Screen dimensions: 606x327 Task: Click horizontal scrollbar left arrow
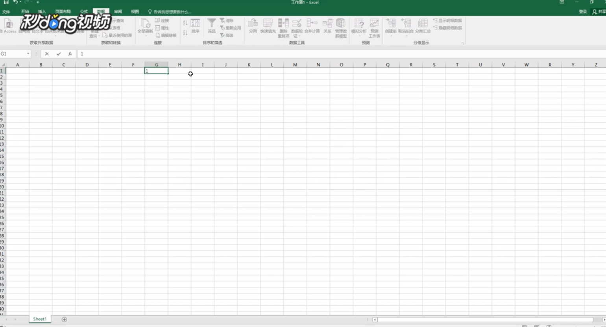coord(375,320)
